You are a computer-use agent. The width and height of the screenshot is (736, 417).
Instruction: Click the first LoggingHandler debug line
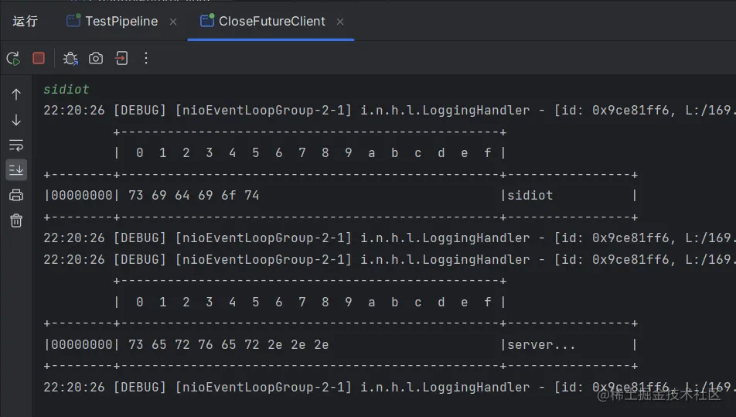pyautogui.click(x=389, y=111)
